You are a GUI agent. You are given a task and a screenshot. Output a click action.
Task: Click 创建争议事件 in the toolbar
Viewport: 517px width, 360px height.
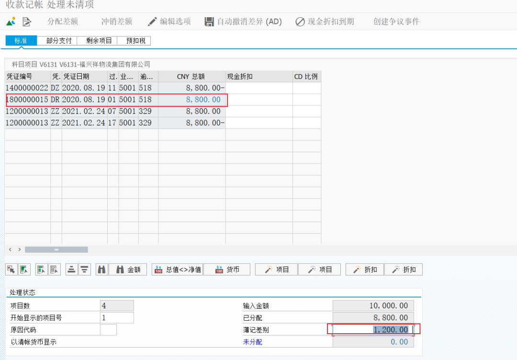[396, 22]
